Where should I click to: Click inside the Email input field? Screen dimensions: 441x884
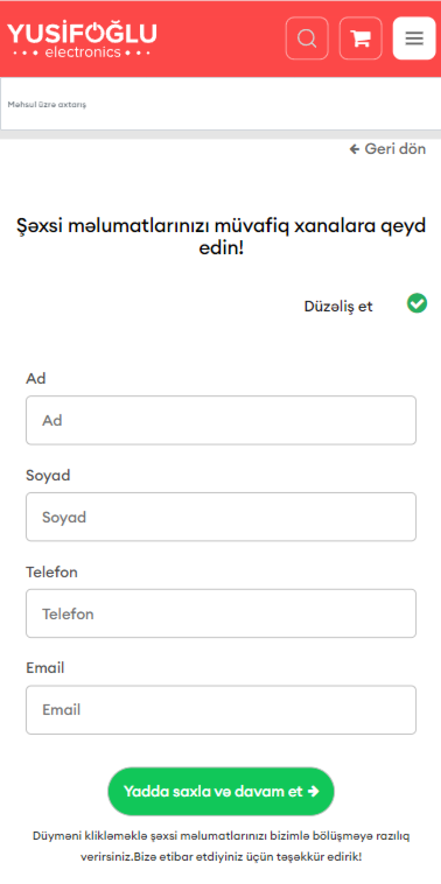coord(220,709)
